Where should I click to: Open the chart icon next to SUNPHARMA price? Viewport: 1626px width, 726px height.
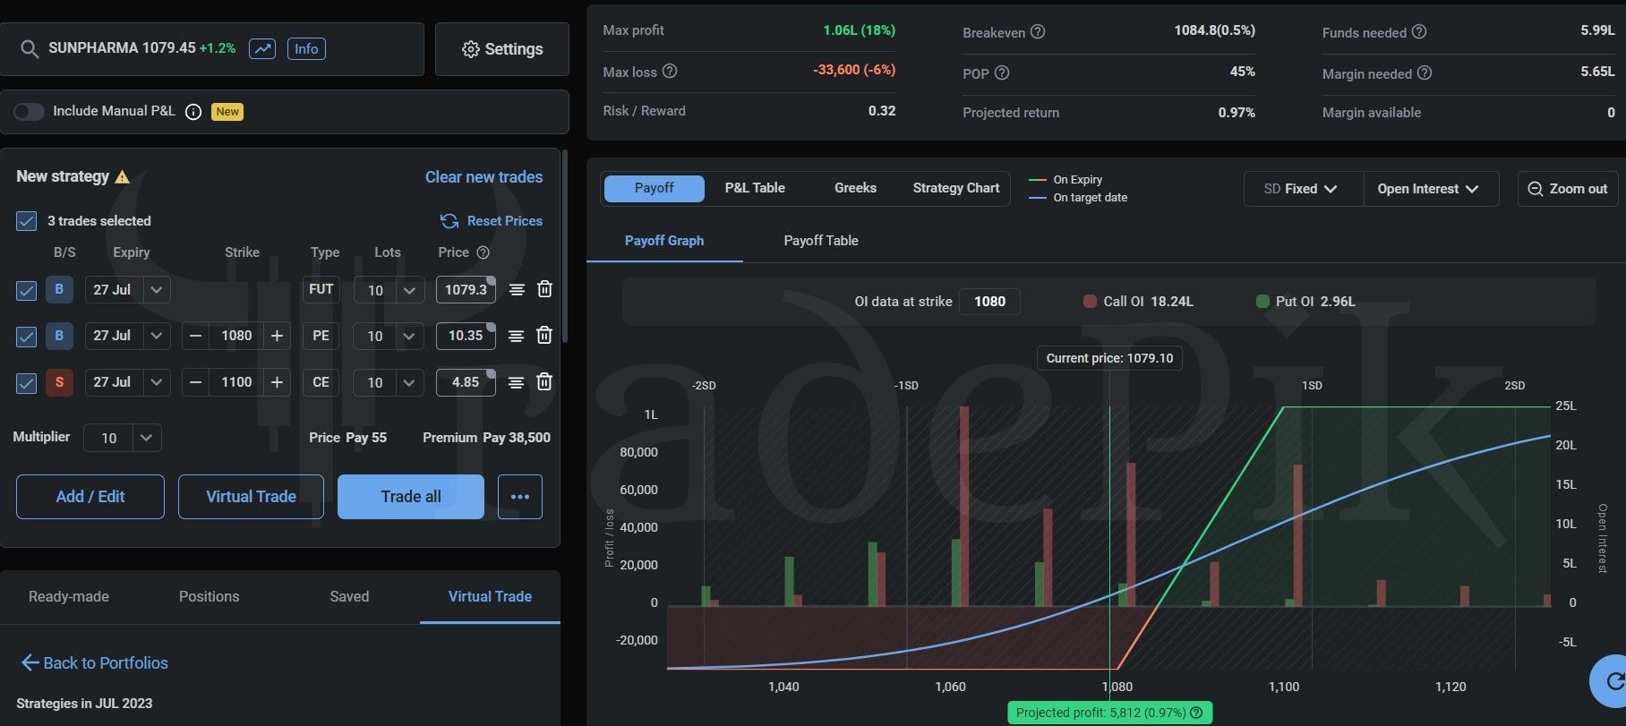coord(262,48)
